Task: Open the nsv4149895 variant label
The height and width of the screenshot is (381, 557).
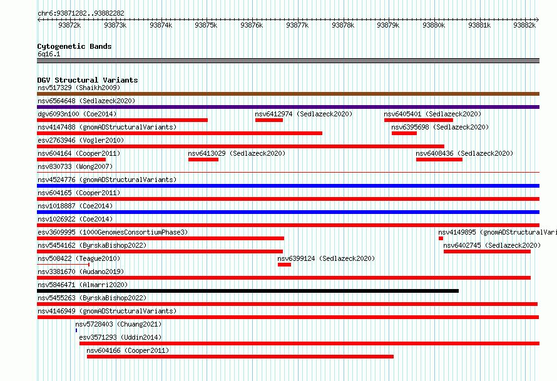Action: pyautogui.click(x=498, y=232)
